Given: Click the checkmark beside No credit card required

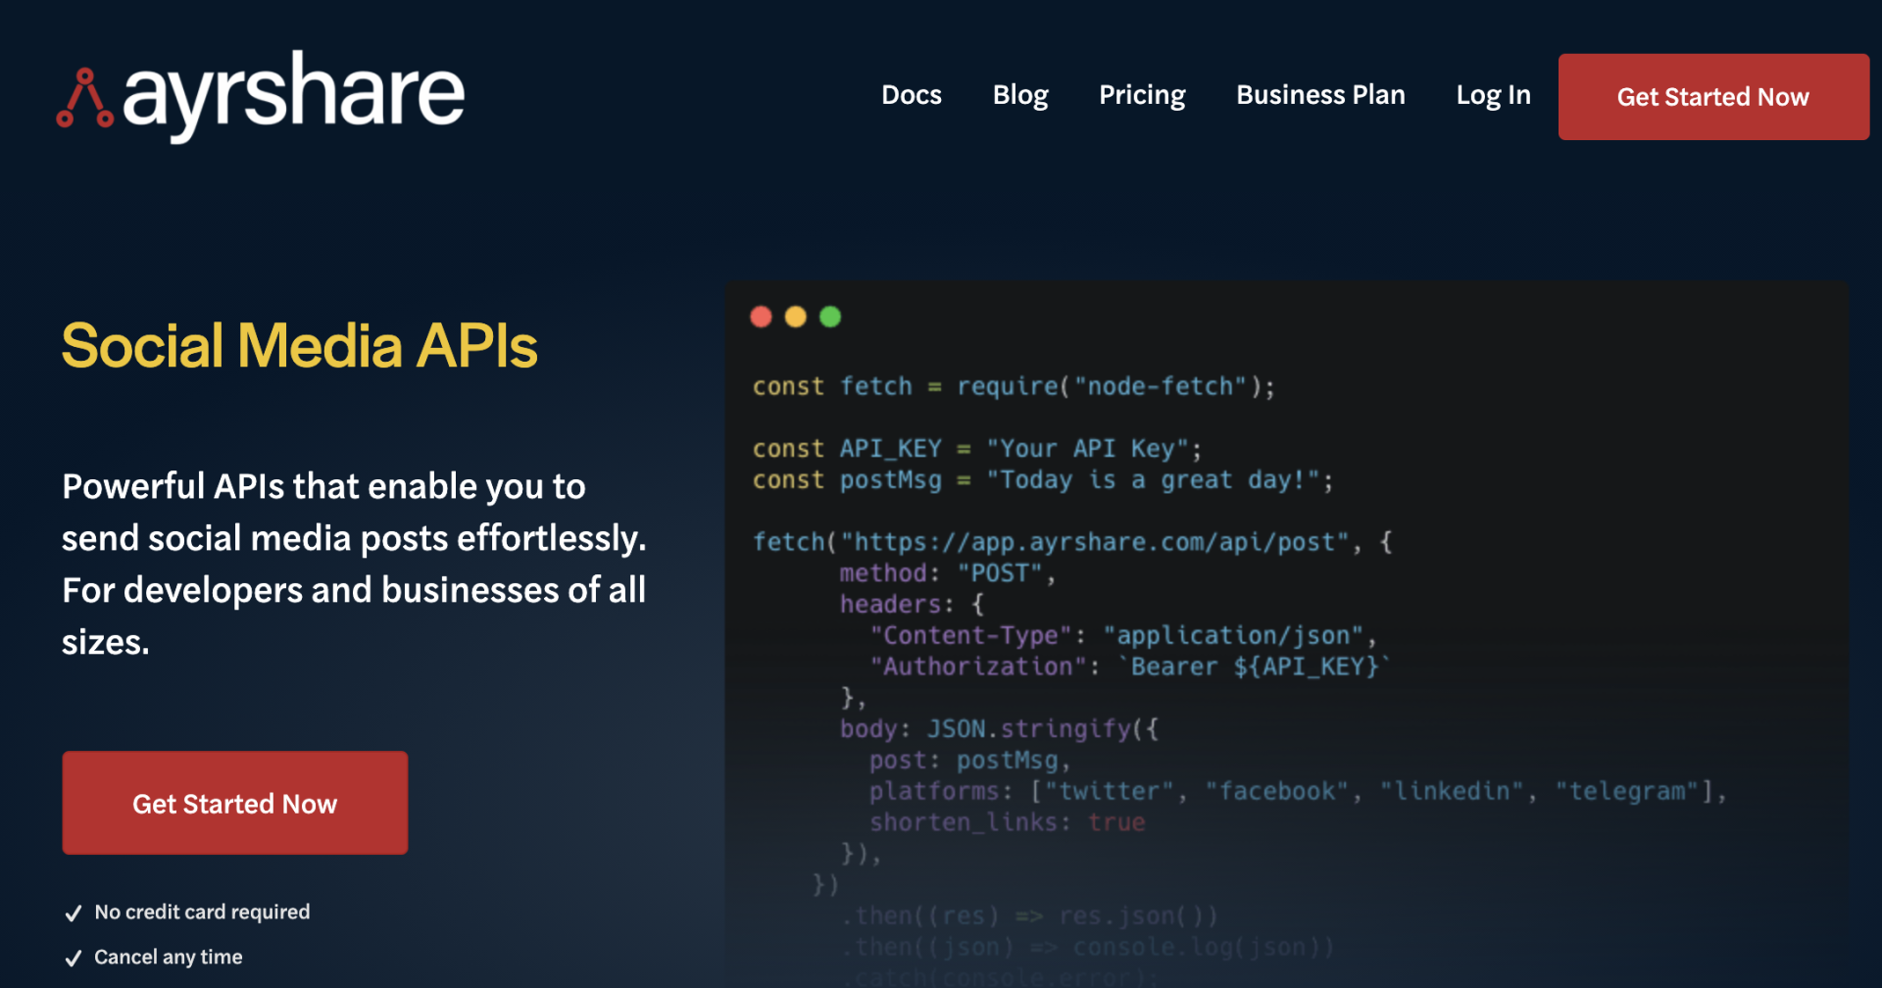Looking at the screenshot, I should (74, 914).
